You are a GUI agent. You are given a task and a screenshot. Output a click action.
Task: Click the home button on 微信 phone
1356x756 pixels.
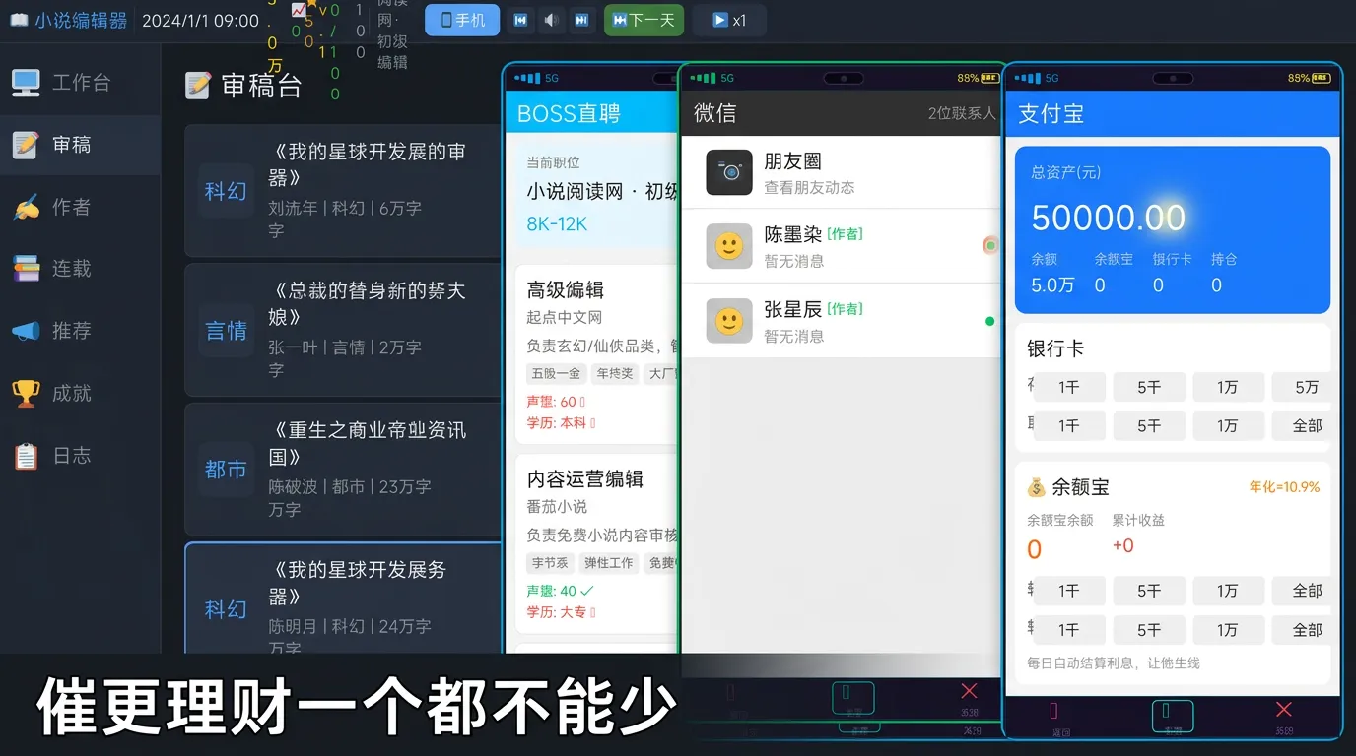(853, 698)
